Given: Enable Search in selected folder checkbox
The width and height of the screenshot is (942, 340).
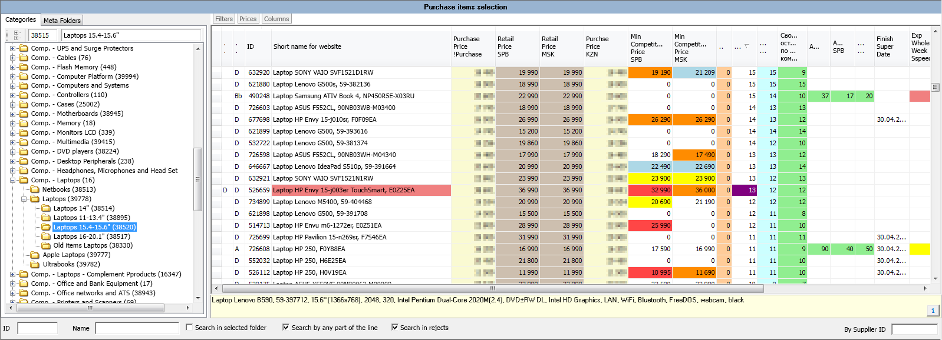Looking at the screenshot, I should pos(189,327).
